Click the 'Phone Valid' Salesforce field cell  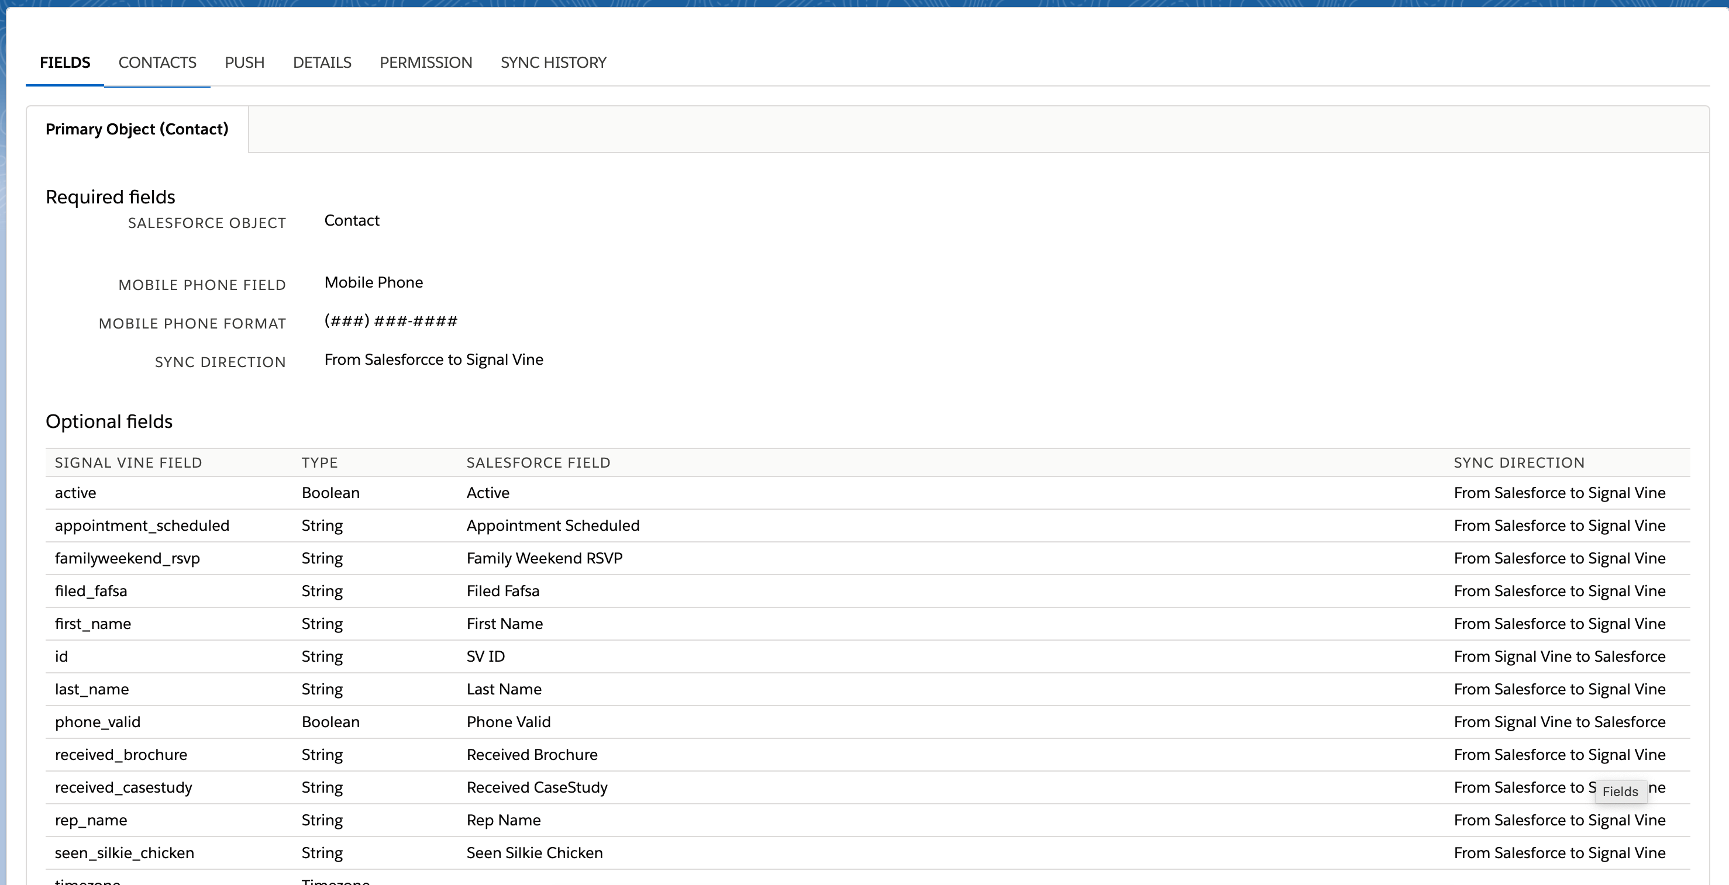[x=508, y=722]
